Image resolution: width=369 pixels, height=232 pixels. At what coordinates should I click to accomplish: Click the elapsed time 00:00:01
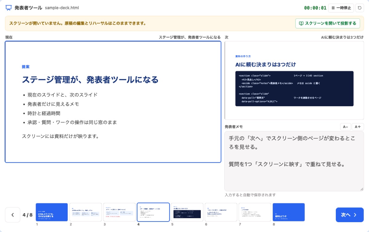coord(315,8)
